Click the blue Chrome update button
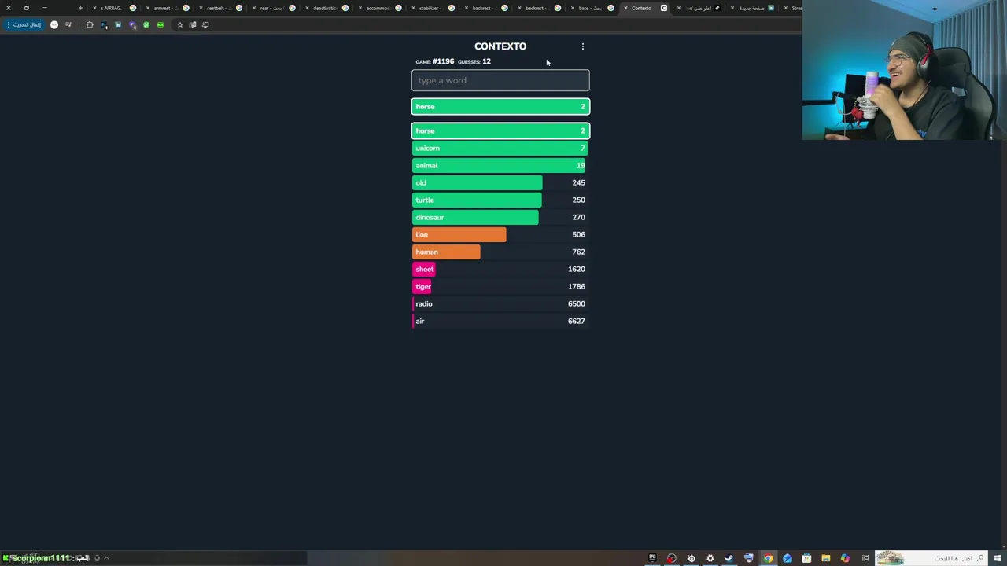Viewport: 1007px width, 566px height. coord(24,24)
